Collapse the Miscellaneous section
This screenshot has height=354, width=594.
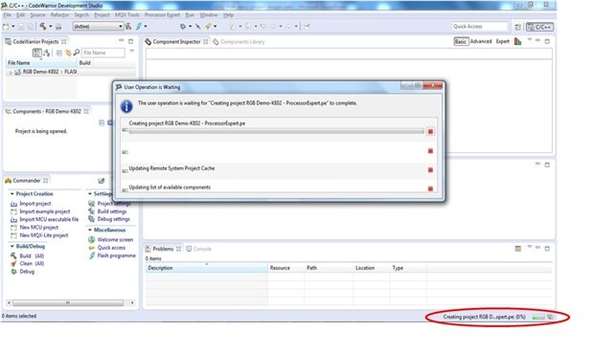pyautogui.click(x=90, y=231)
